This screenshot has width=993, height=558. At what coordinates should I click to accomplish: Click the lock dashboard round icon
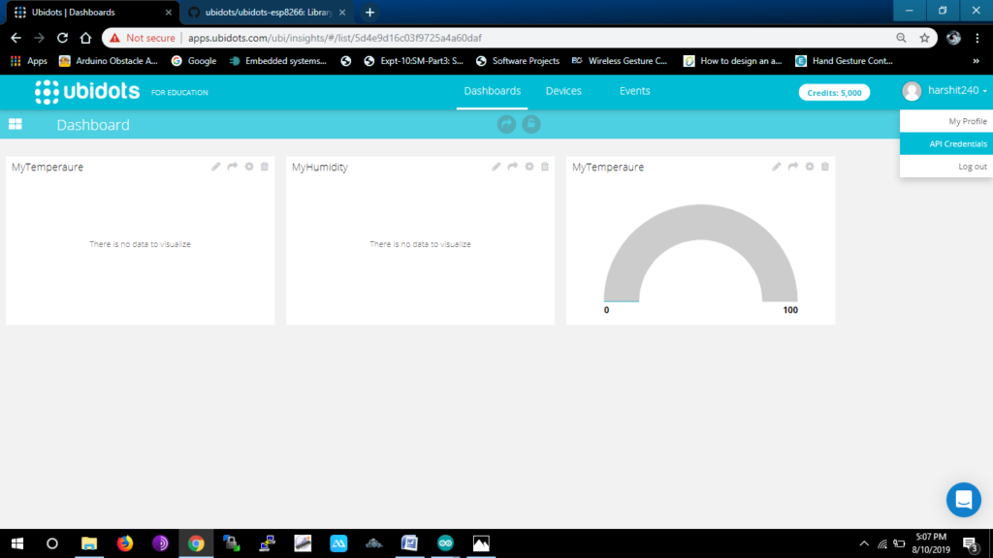pyautogui.click(x=531, y=124)
